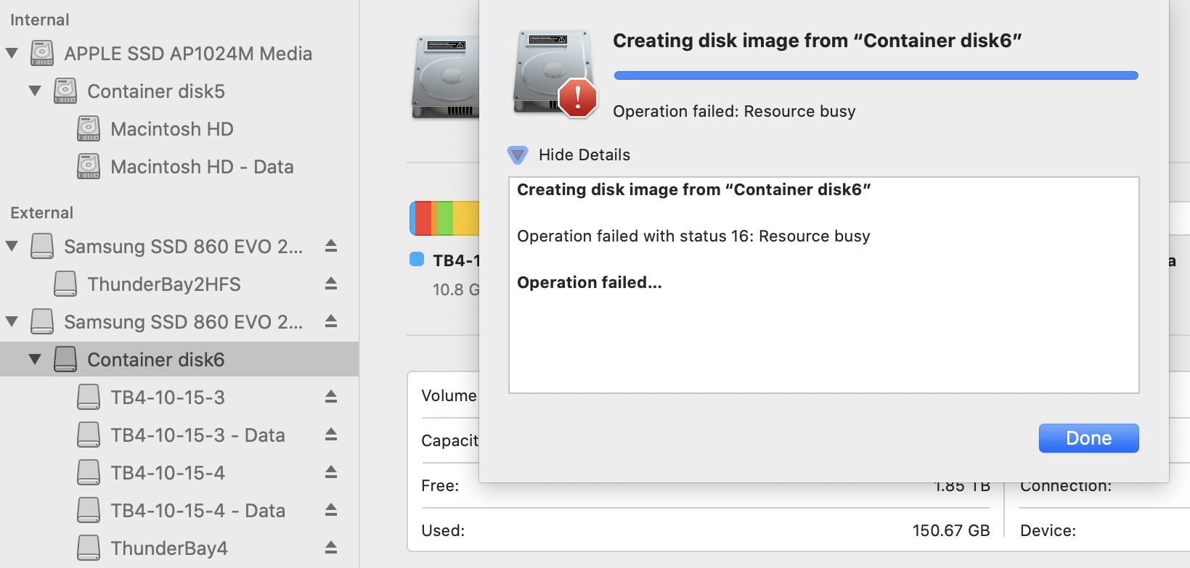Select Container disk5 label in sidebar
The height and width of the screenshot is (568, 1190).
point(156,91)
